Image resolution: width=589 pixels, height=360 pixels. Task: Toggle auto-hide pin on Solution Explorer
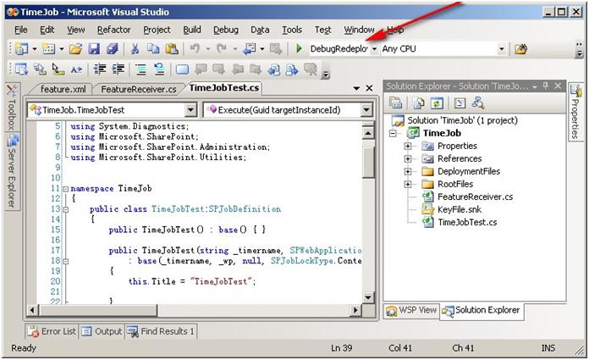click(x=546, y=86)
